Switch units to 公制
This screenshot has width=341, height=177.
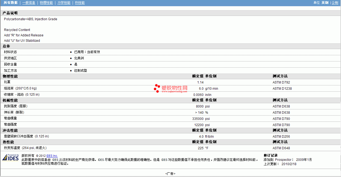point(335,3)
